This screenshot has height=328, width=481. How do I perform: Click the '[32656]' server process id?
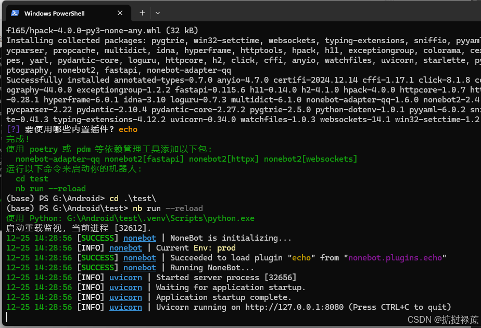click(280, 278)
